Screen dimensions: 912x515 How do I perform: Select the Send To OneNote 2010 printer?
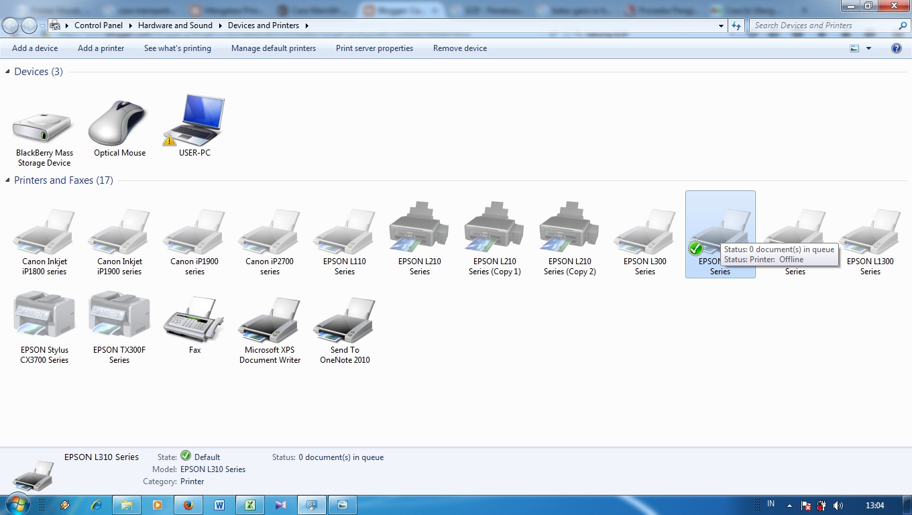pyautogui.click(x=345, y=330)
